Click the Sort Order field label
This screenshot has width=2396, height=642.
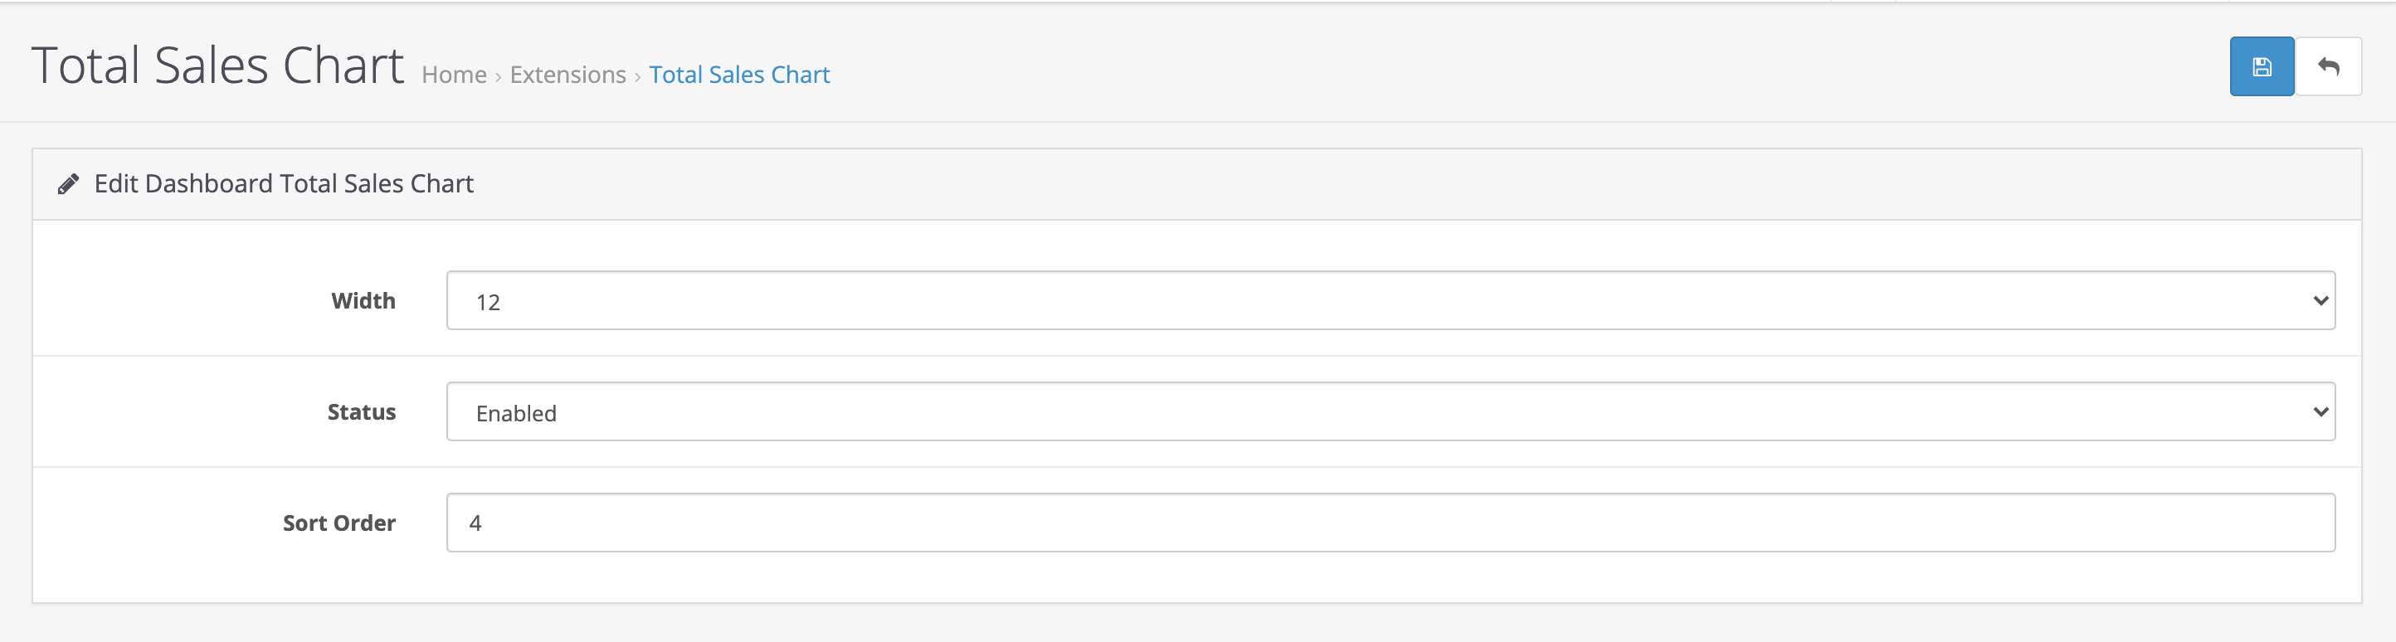click(338, 523)
